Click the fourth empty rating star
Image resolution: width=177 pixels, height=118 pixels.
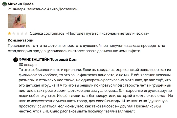click(x=22, y=33)
